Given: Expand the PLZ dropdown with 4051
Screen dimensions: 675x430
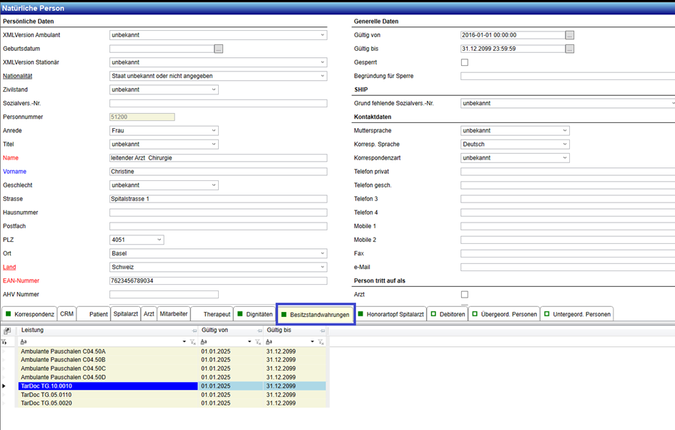Looking at the screenshot, I should pyautogui.click(x=159, y=240).
